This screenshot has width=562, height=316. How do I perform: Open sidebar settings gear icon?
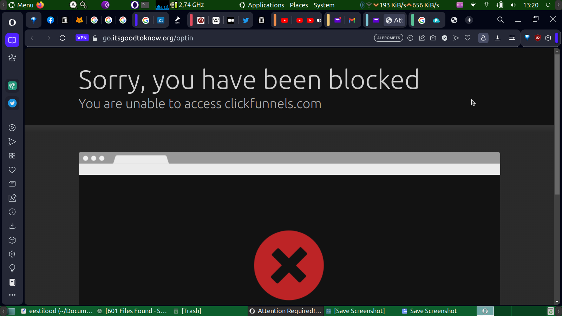[x=12, y=254]
